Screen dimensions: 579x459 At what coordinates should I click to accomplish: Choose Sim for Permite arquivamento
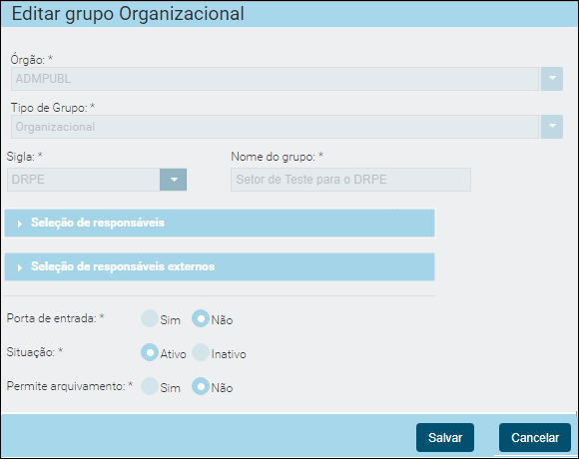pos(150,386)
